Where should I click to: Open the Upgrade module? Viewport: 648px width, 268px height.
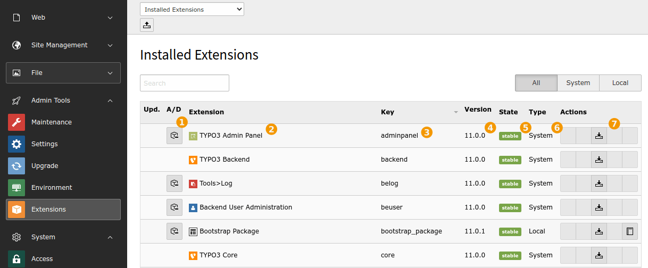(63, 166)
